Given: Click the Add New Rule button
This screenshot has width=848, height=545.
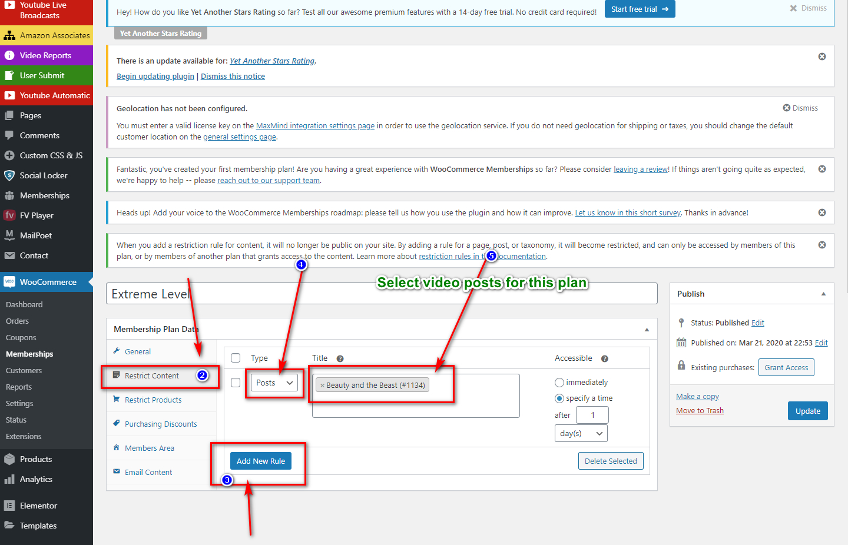Looking at the screenshot, I should [x=260, y=461].
